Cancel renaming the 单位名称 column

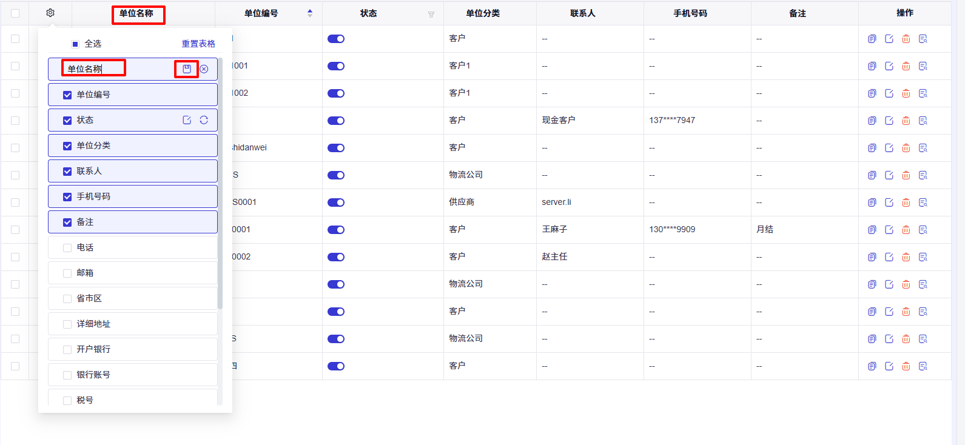click(x=204, y=69)
